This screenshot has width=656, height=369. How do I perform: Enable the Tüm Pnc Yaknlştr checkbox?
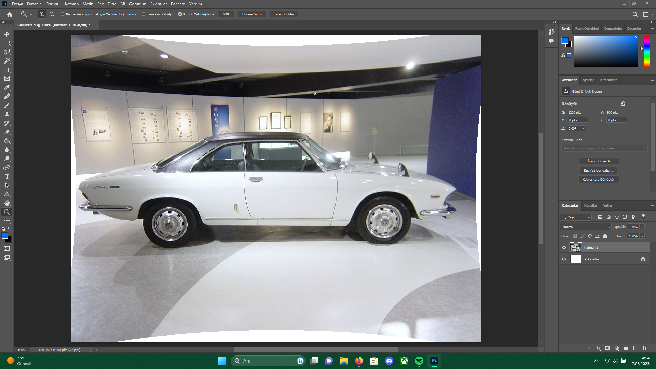tap(143, 14)
